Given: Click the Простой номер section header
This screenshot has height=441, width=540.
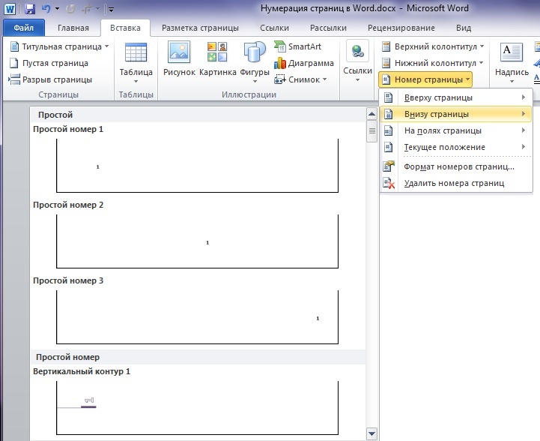Looking at the screenshot, I should click(x=198, y=357).
